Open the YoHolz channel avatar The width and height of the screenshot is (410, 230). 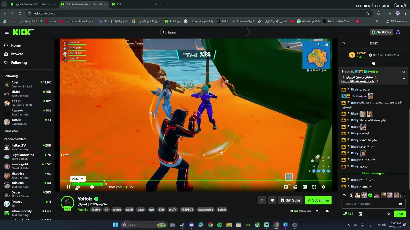(67, 203)
